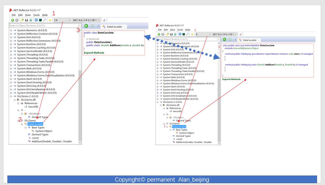This screenshot has width=325, height=185.
Task: Select .ctor() node in IL window tree
Action: [179, 139]
